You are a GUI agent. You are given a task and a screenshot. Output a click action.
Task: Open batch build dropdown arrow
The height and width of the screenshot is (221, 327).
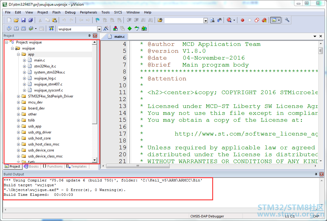36,28
